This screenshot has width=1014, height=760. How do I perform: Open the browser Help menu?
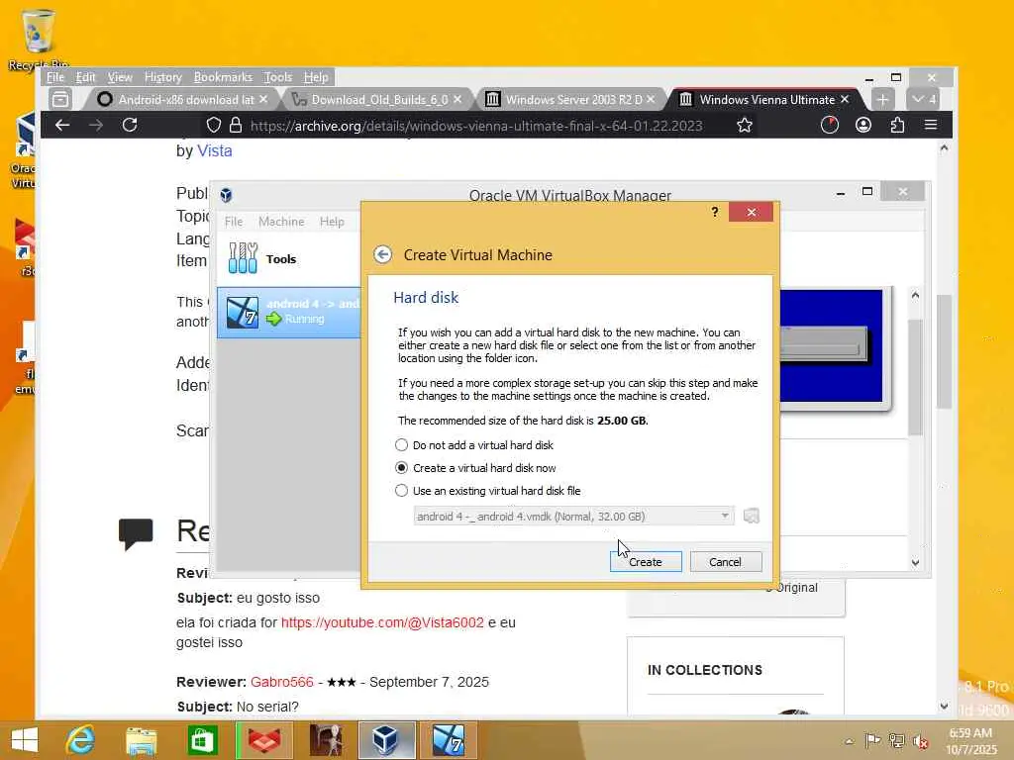click(316, 77)
